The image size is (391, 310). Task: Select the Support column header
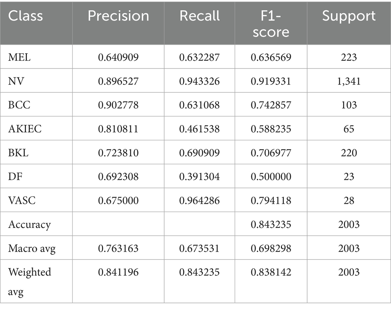(x=349, y=16)
